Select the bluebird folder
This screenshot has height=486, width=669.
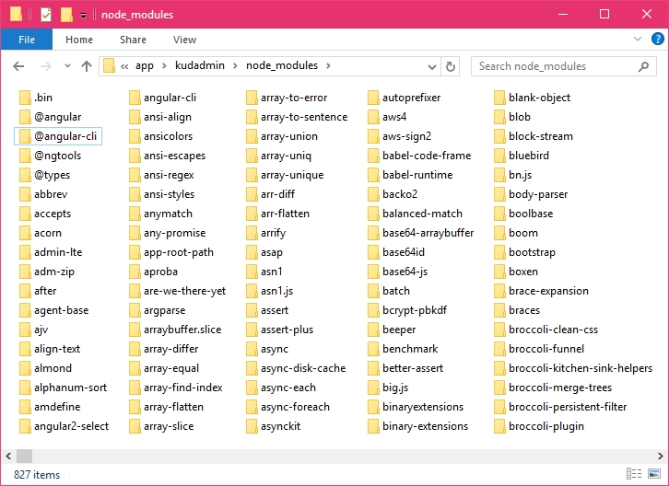(x=522, y=156)
